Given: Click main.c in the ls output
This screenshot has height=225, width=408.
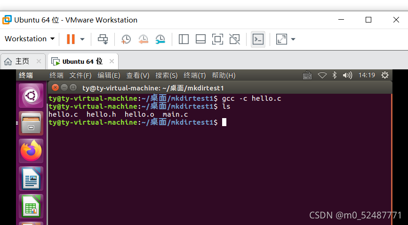Looking at the screenshot, I should pos(175,114).
